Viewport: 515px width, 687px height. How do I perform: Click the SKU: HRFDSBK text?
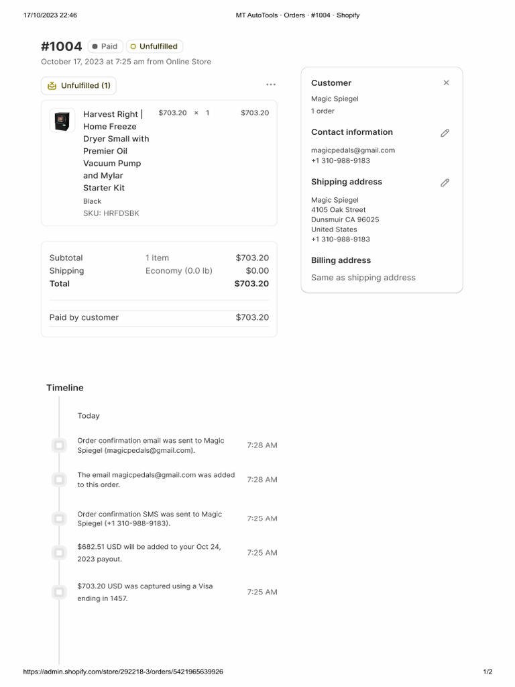pos(111,213)
